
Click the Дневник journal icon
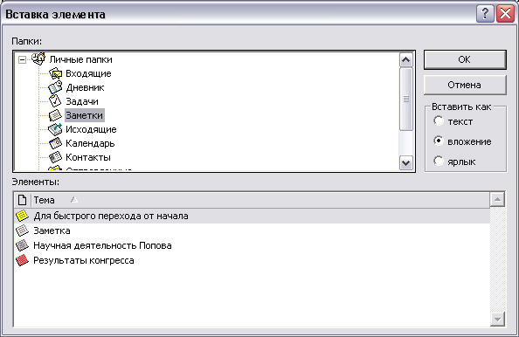pos(55,87)
